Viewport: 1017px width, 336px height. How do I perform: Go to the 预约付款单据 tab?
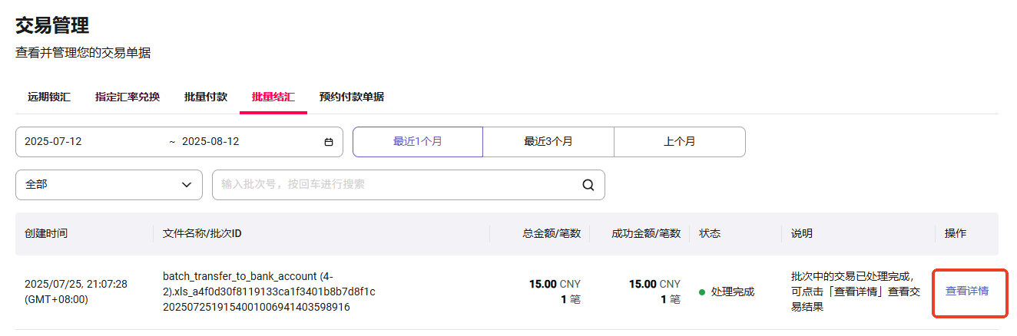point(352,97)
